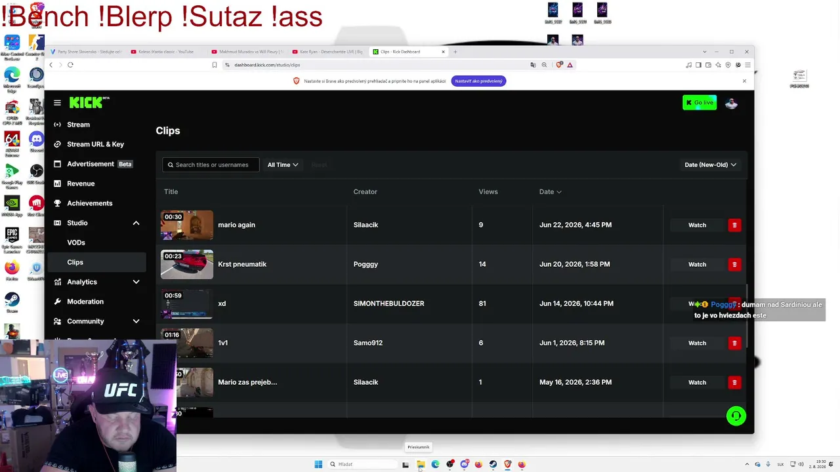Open the 'xd' clip thumbnail
This screenshot has height=472, width=840.
coord(187,304)
